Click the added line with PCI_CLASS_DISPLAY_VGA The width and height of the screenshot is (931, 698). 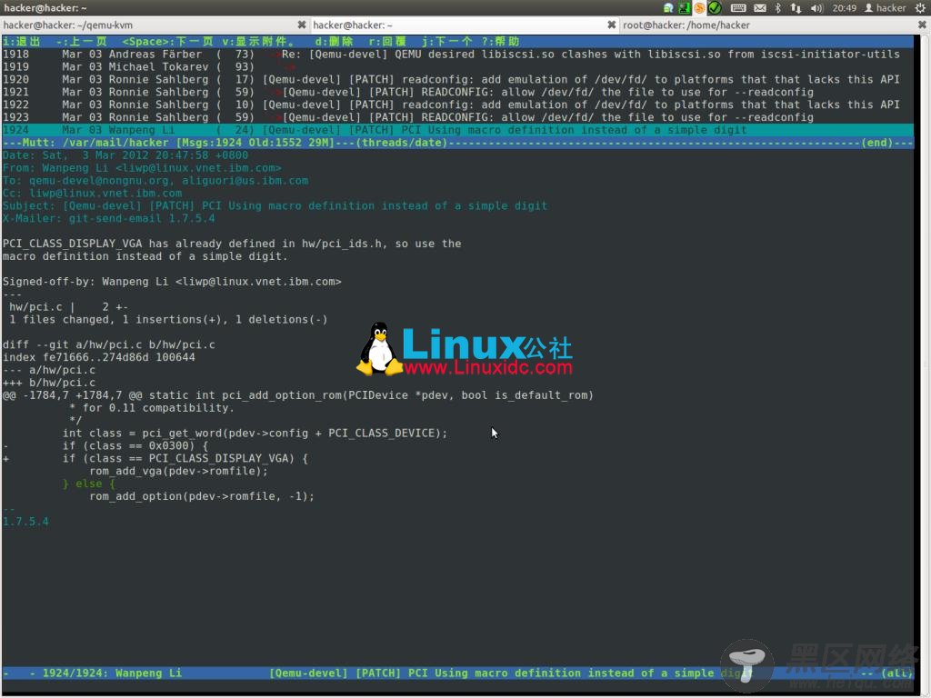point(155,458)
